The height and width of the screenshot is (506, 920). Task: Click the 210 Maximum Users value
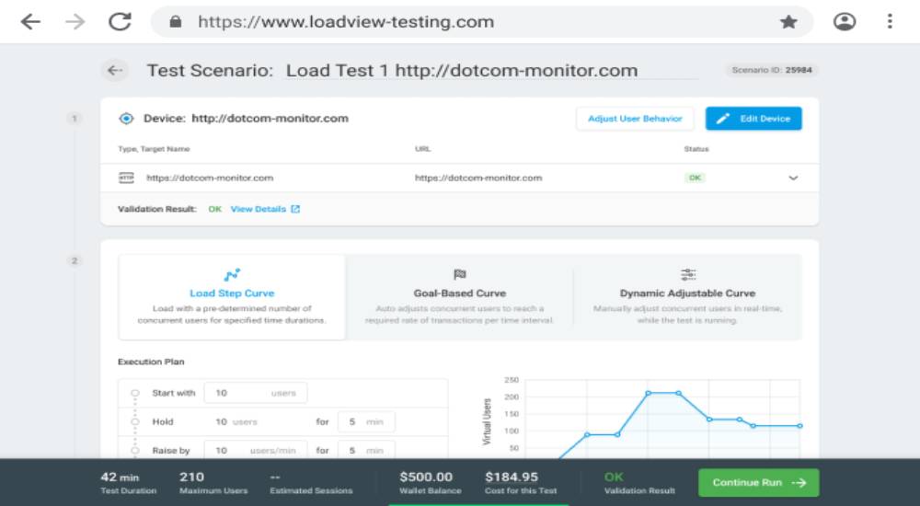click(192, 477)
